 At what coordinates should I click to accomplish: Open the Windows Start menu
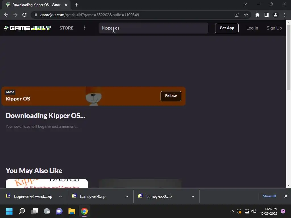coord(9,211)
